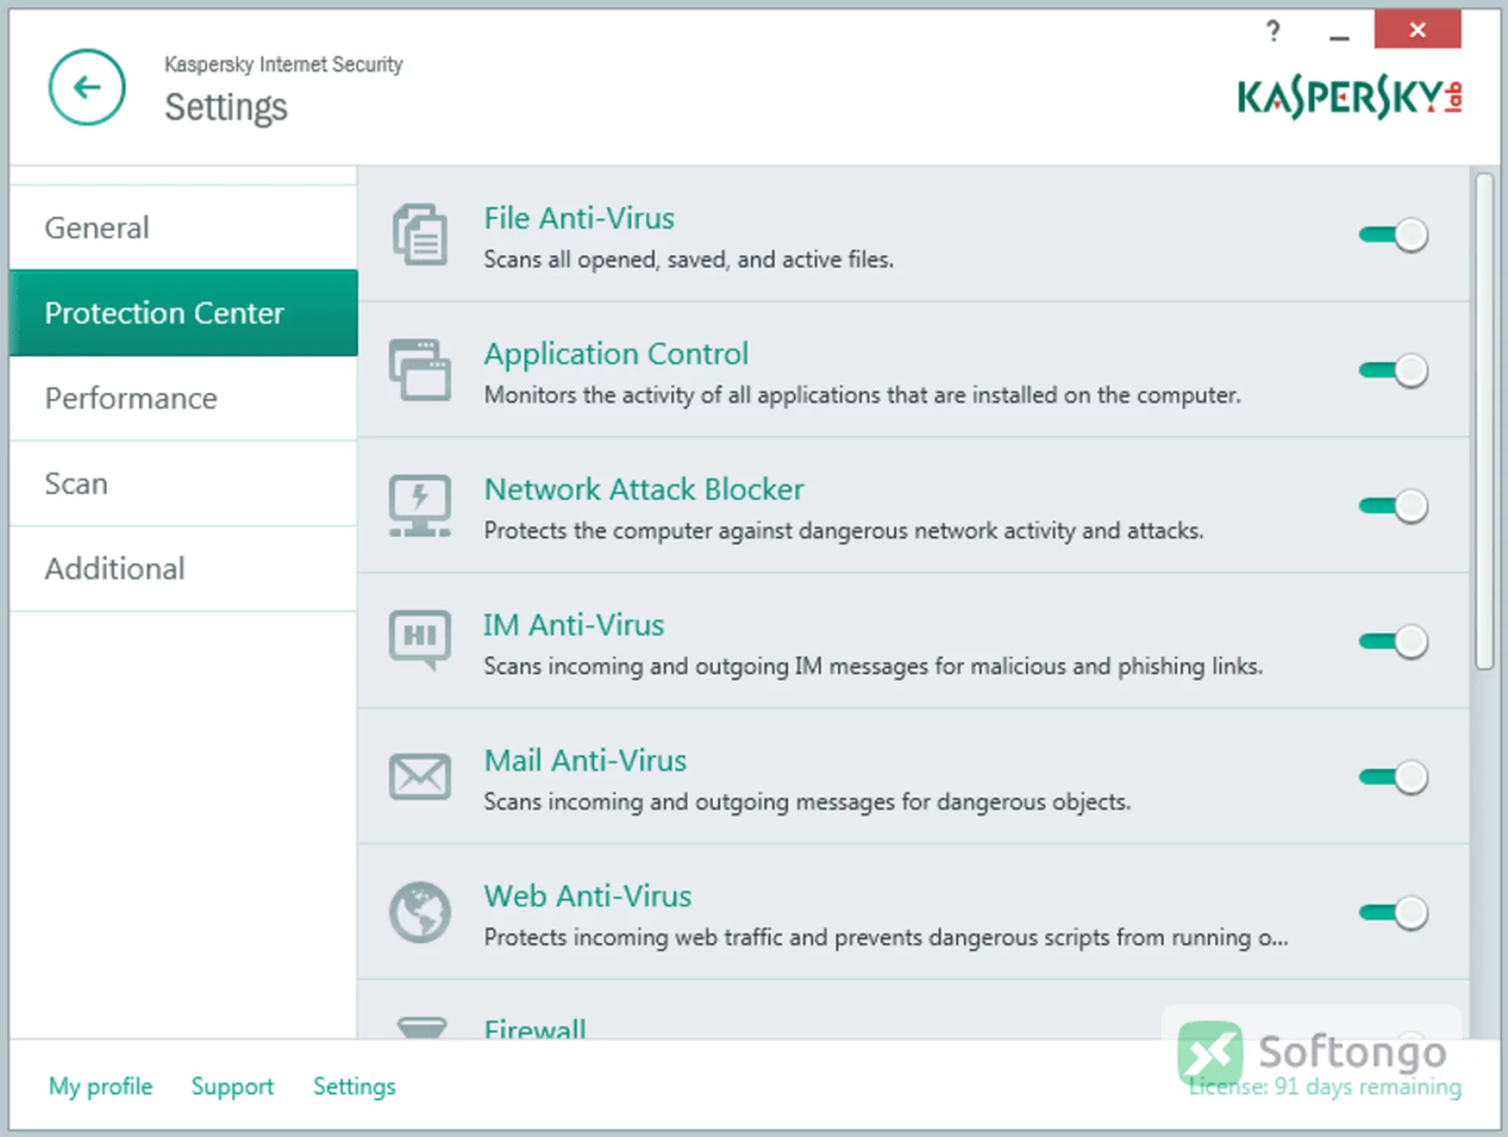Open the Support link
1508x1137 pixels.
pos(232,1086)
